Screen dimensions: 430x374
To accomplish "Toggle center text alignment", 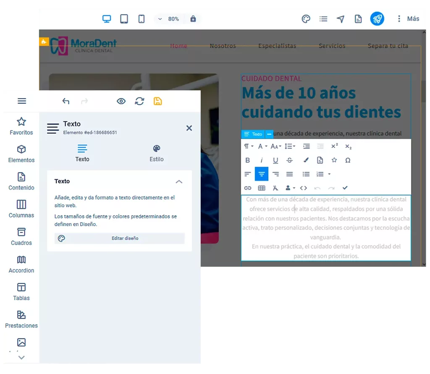I will pyautogui.click(x=261, y=174).
